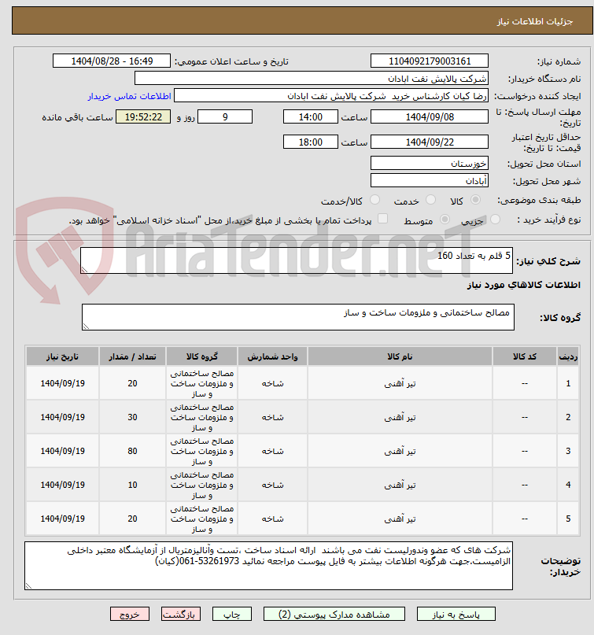Click the چاپ print button

[x=232, y=614]
